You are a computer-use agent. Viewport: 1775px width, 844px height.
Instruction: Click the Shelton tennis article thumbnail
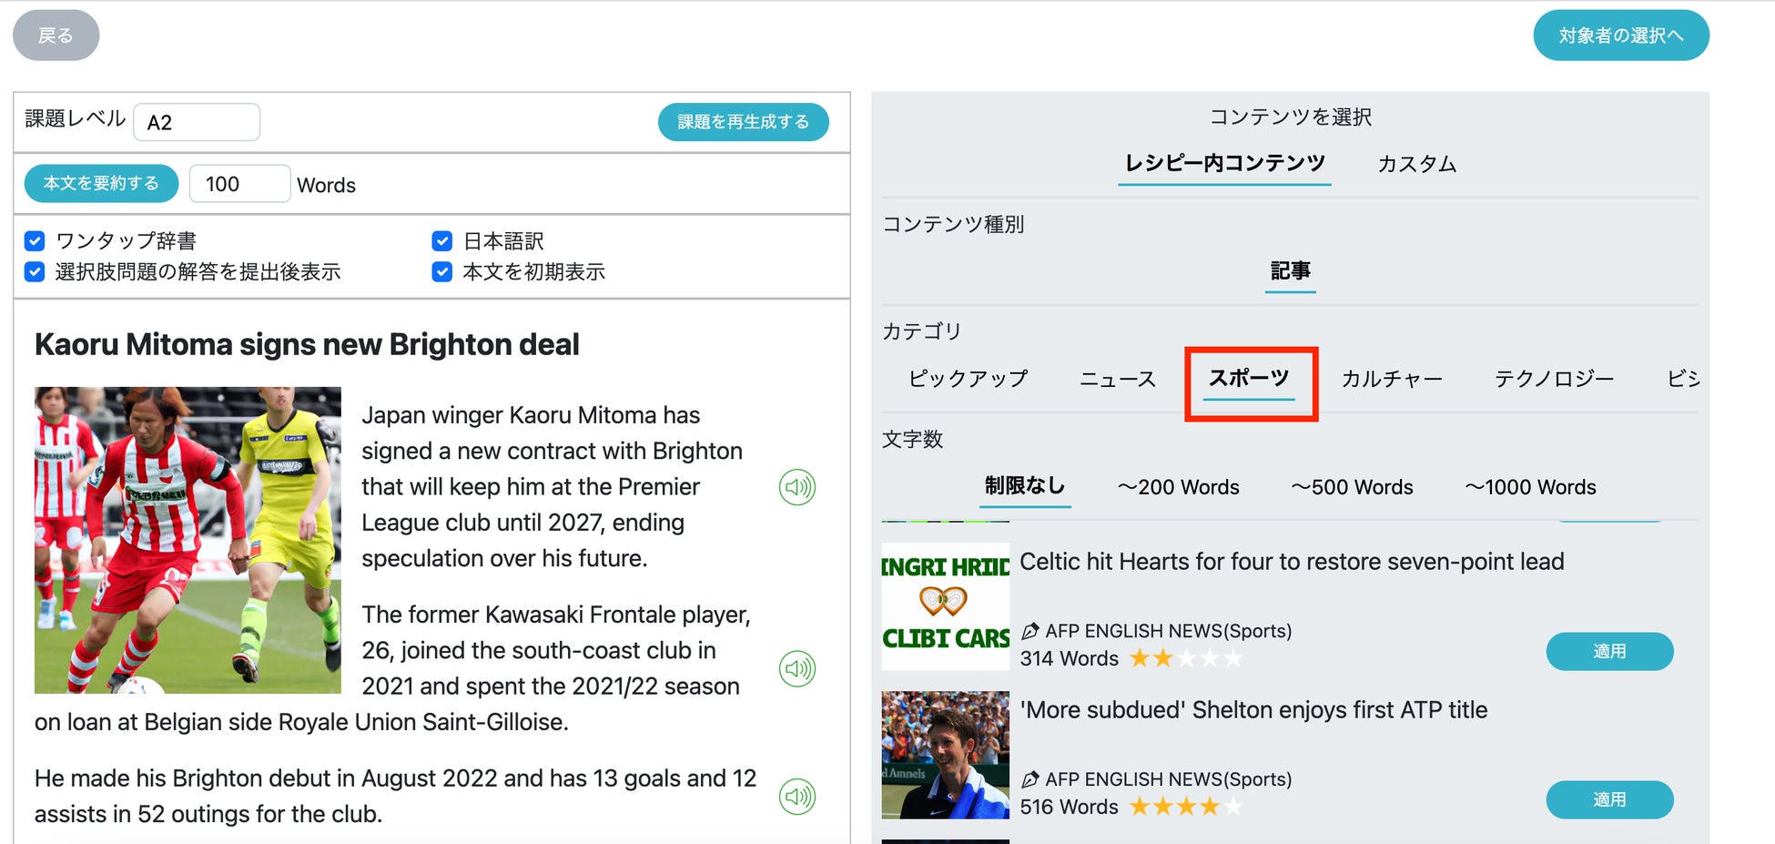[945, 755]
